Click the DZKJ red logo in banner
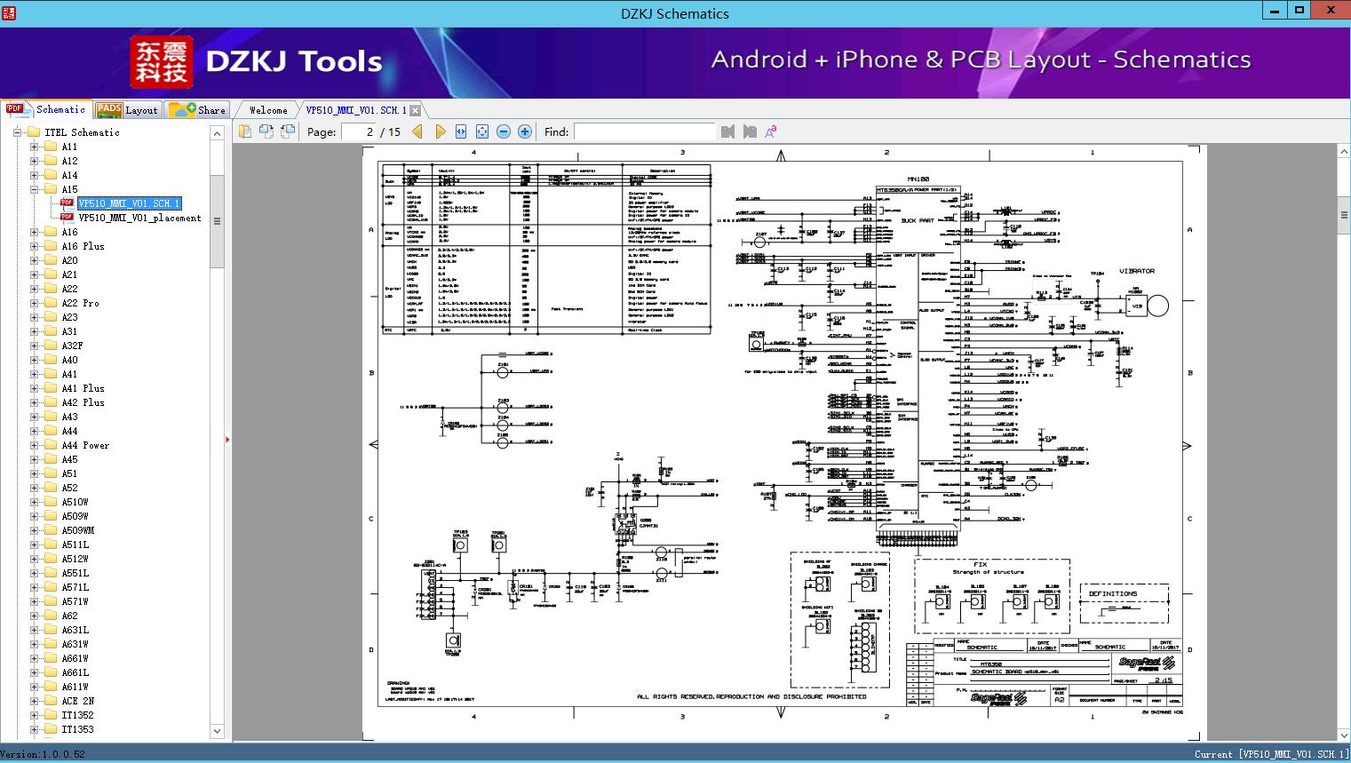Image resolution: width=1351 pixels, height=763 pixels. 162,62
